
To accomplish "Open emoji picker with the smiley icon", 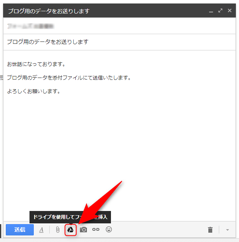I will pyautogui.click(x=109, y=230).
